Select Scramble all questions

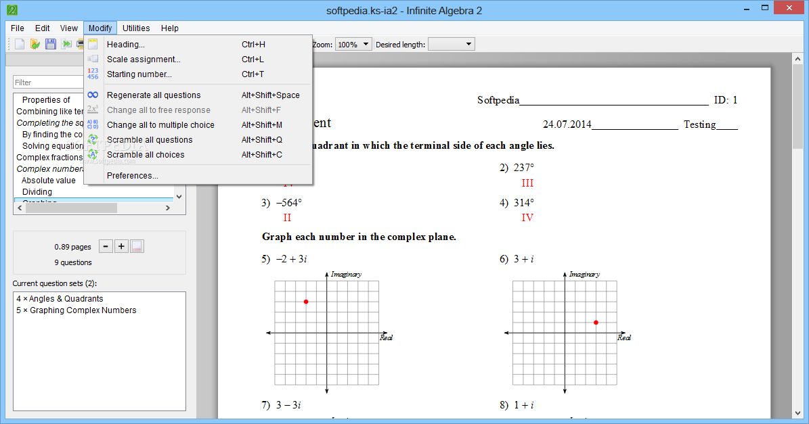(x=198, y=139)
